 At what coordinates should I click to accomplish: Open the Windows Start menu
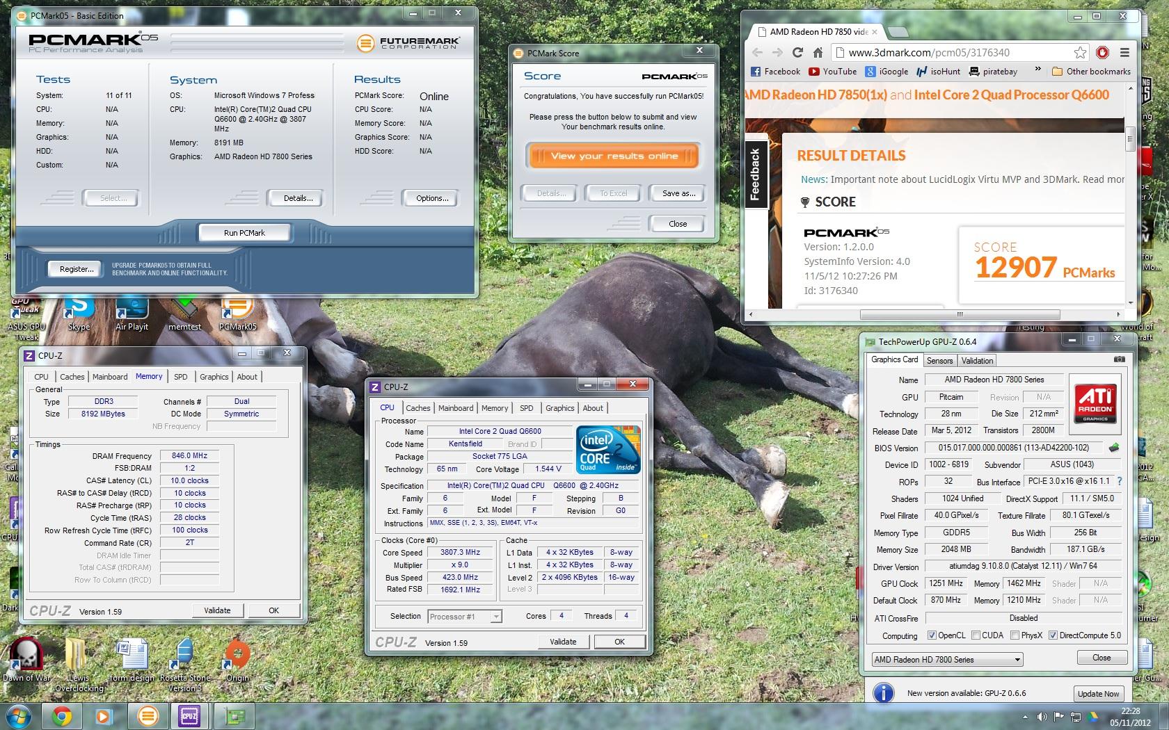pyautogui.click(x=19, y=716)
